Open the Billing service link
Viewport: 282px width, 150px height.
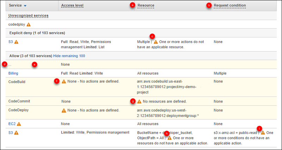tap(13, 74)
